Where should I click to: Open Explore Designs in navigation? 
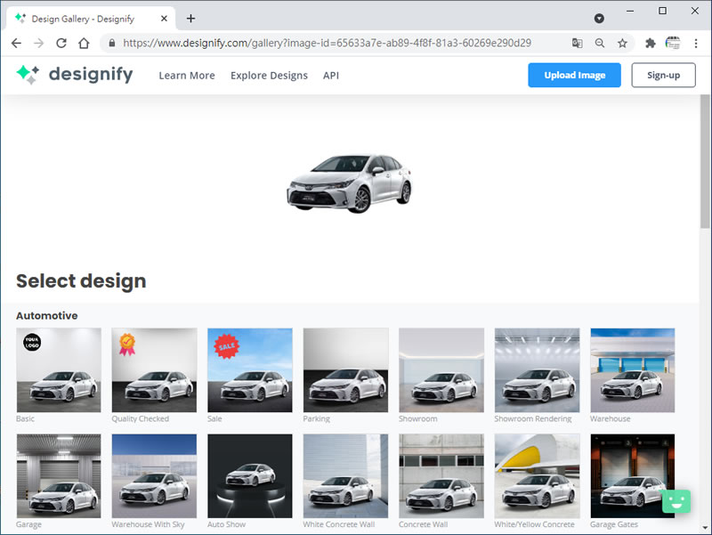269,76
